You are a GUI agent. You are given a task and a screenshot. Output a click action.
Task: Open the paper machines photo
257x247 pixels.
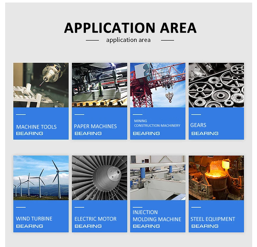tap(100, 85)
